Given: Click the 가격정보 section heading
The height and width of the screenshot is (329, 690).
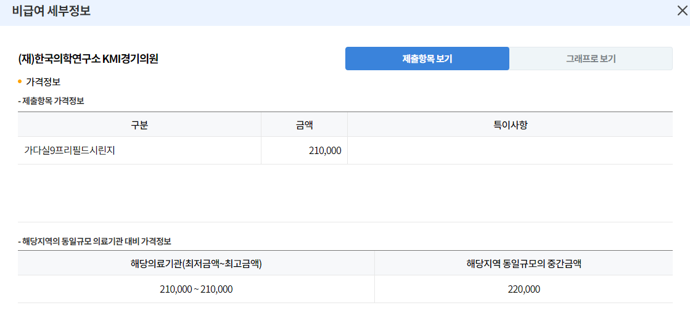Looking at the screenshot, I should [43, 82].
